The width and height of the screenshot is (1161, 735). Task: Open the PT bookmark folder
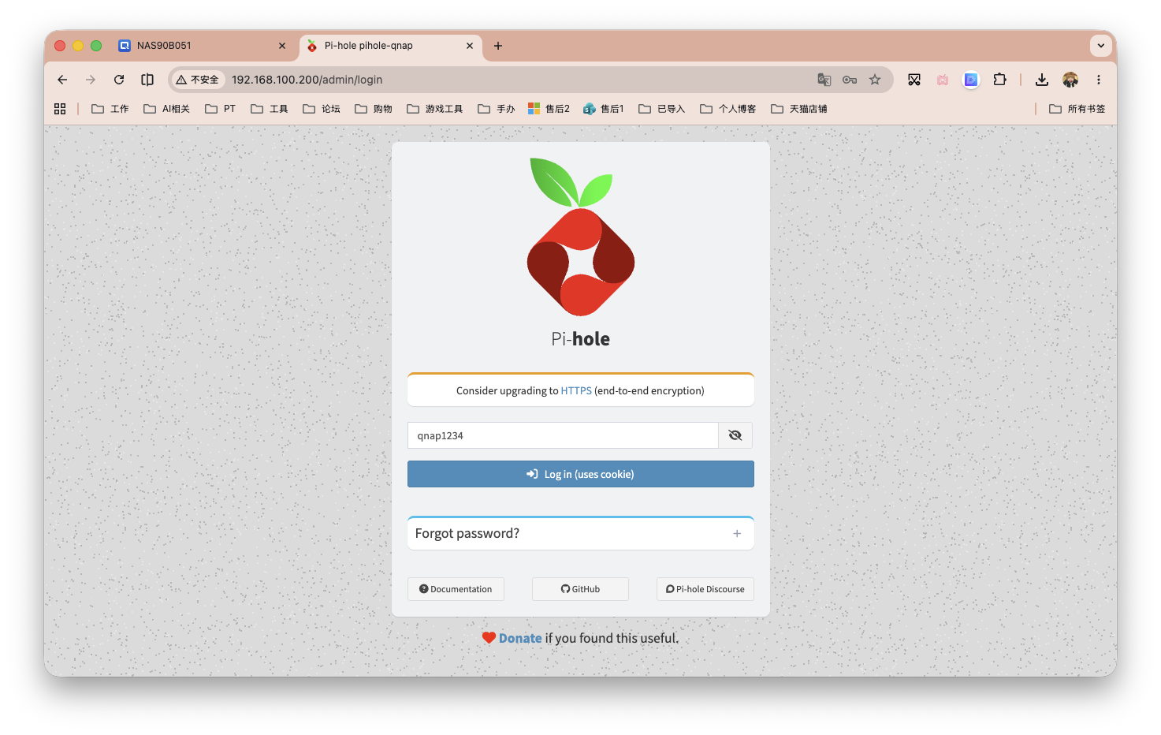(x=220, y=109)
